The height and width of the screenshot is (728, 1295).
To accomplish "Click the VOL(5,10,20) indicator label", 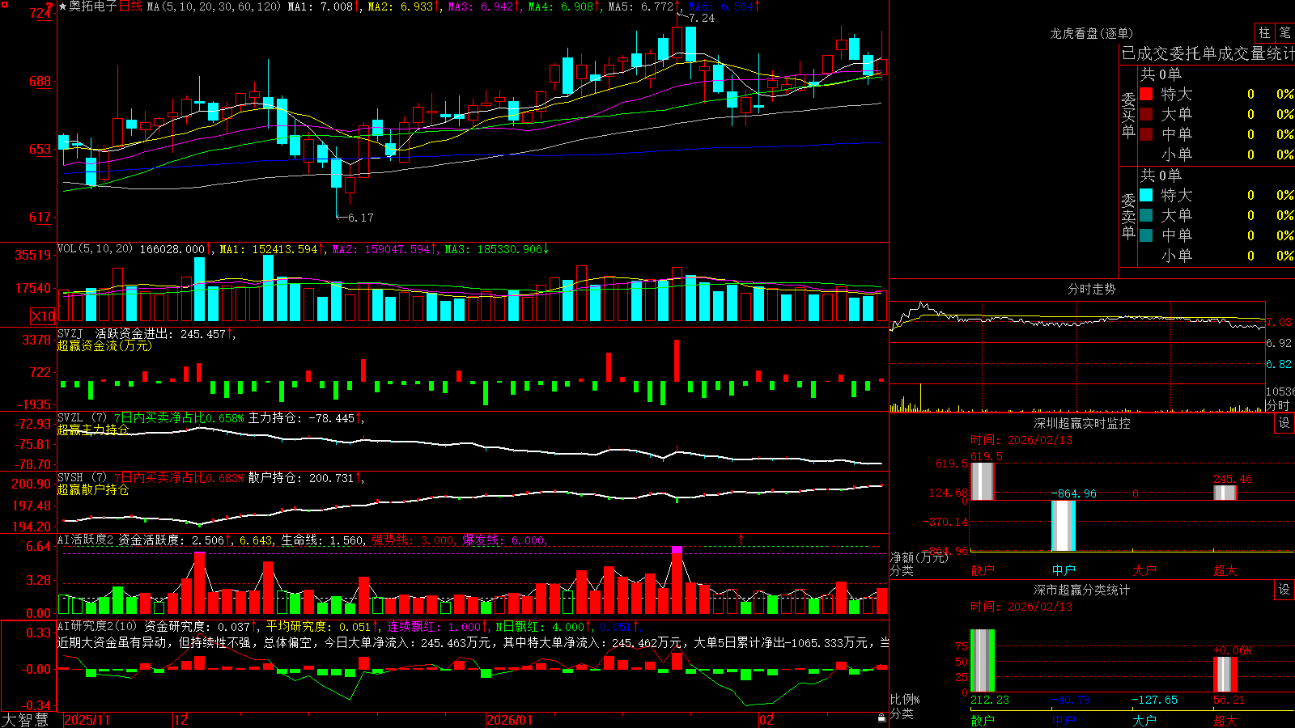I will coord(95,249).
